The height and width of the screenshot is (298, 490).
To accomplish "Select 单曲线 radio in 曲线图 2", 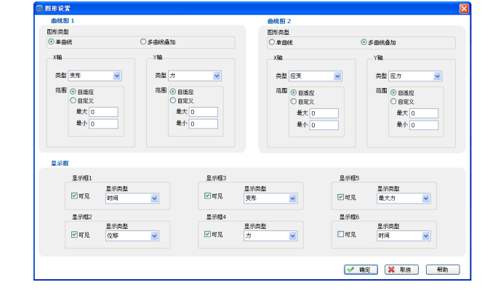I will 271,42.
